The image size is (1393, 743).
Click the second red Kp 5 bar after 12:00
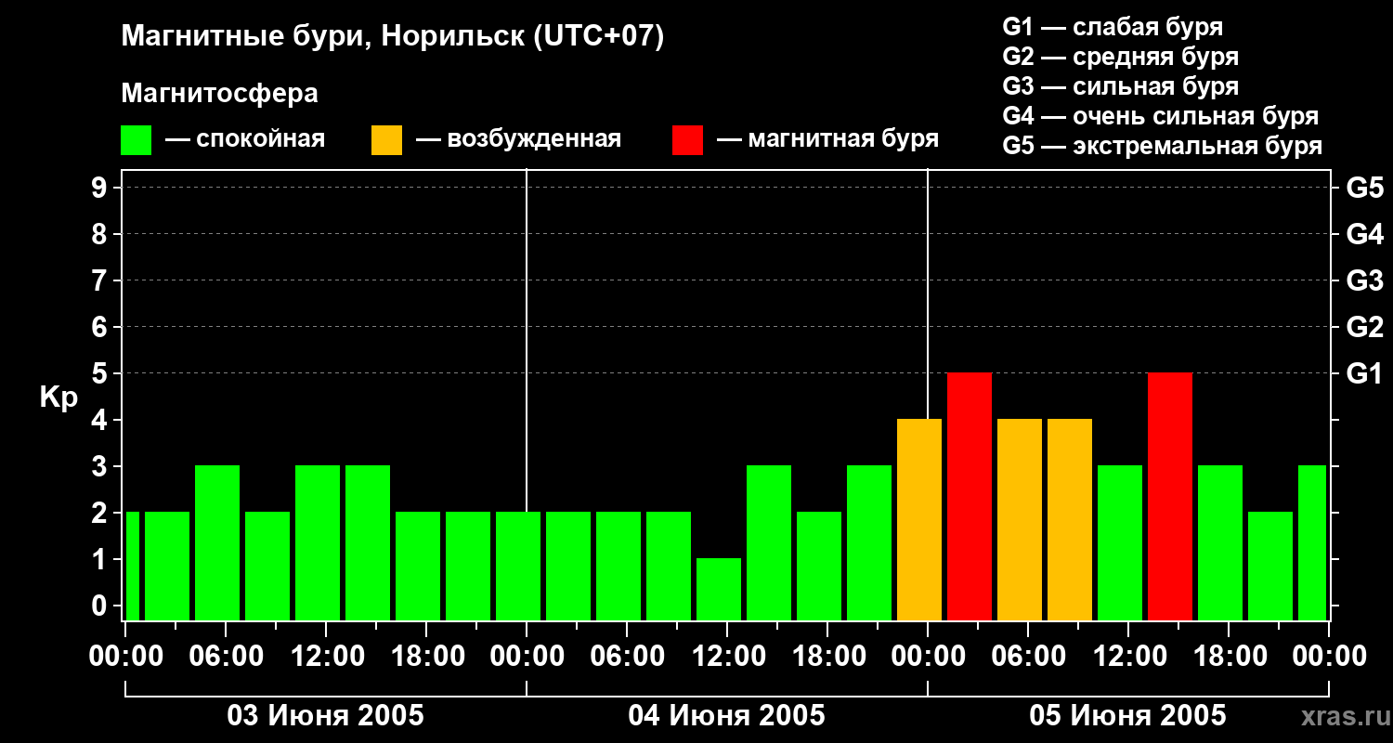(1170, 496)
